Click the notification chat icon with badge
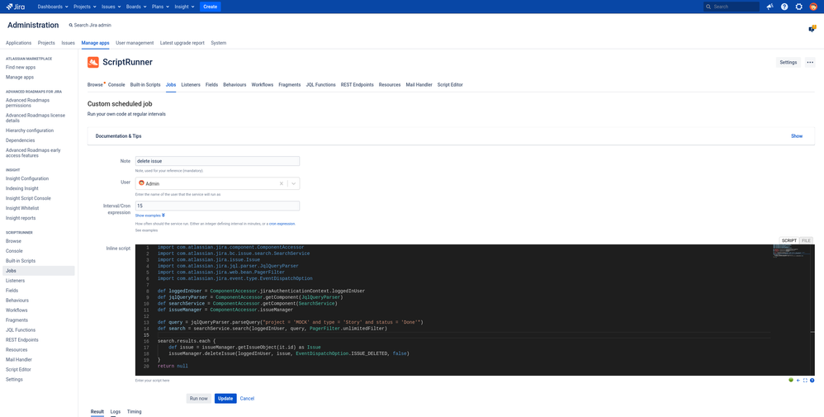This screenshot has width=824, height=417. tap(812, 29)
